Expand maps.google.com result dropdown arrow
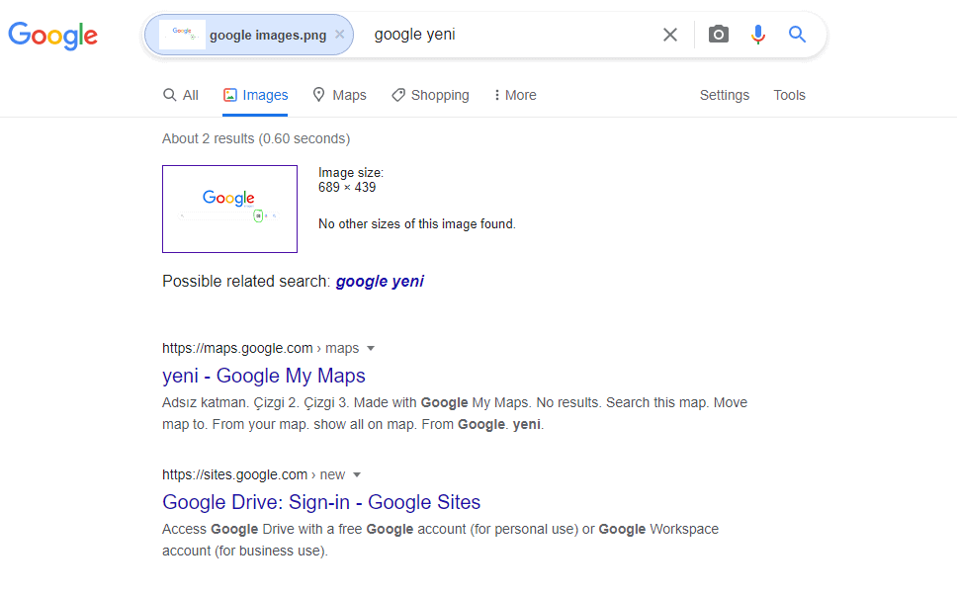 coord(371,348)
